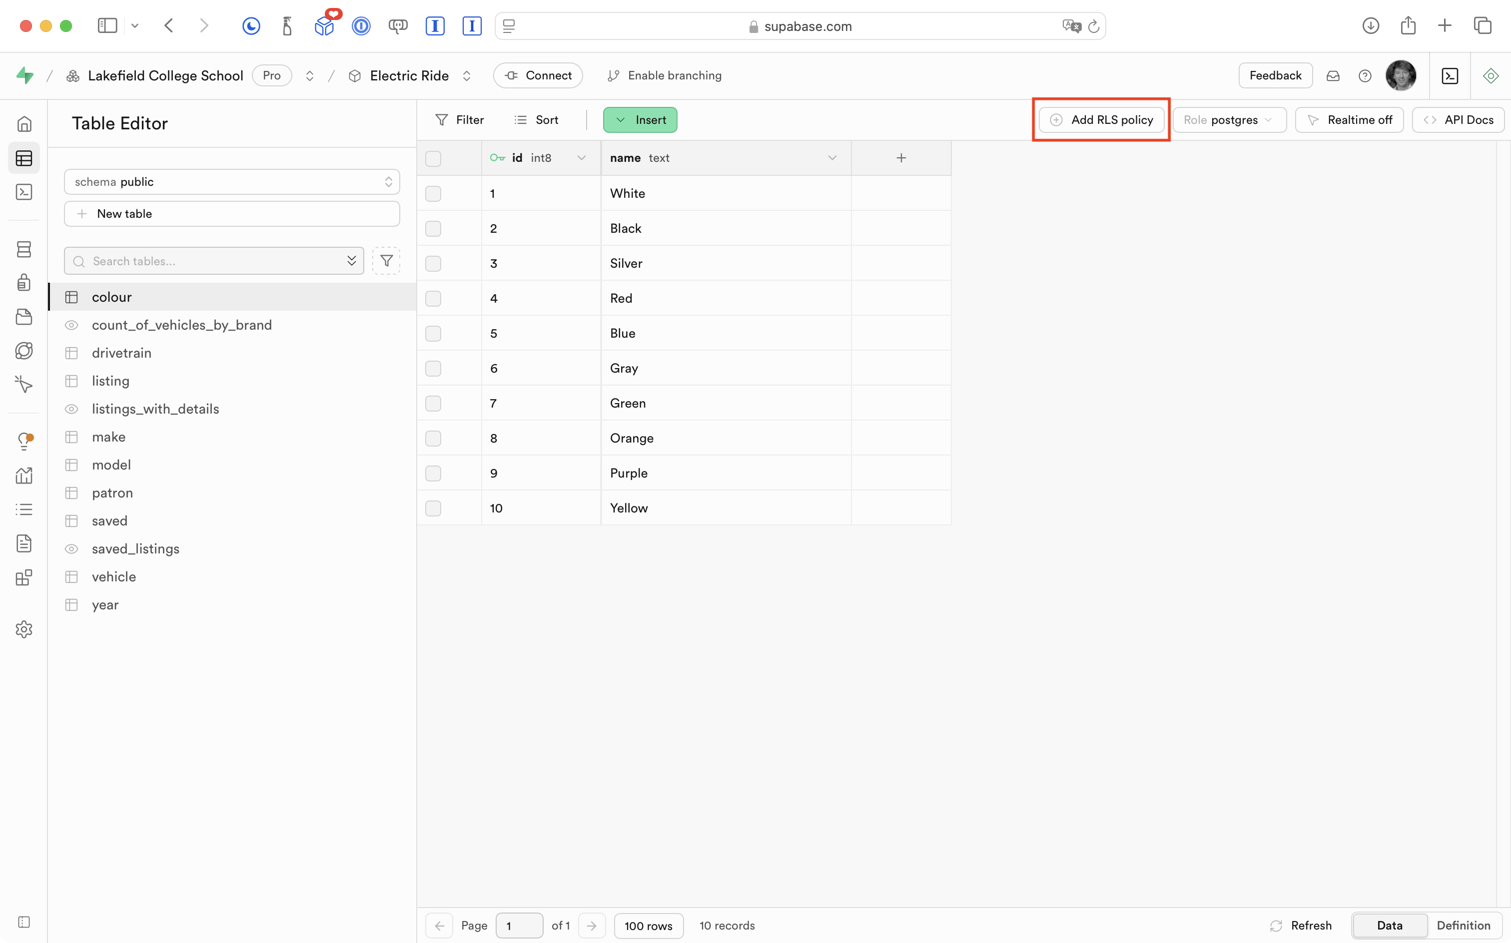Image resolution: width=1511 pixels, height=943 pixels.
Task: Switch to the Definition tab
Action: pyautogui.click(x=1463, y=926)
